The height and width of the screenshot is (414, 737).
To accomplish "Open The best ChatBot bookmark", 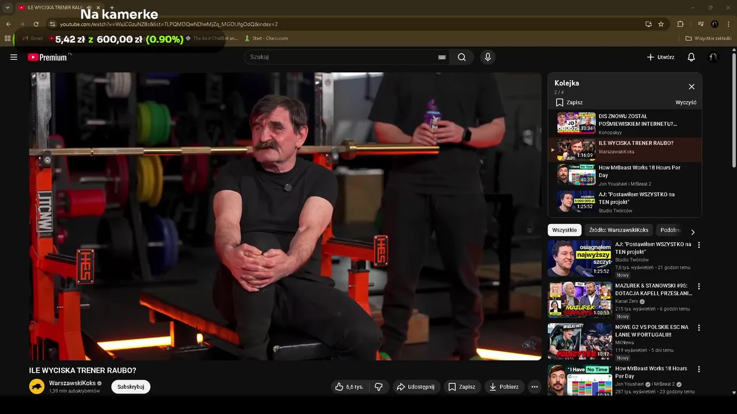I will [211, 39].
